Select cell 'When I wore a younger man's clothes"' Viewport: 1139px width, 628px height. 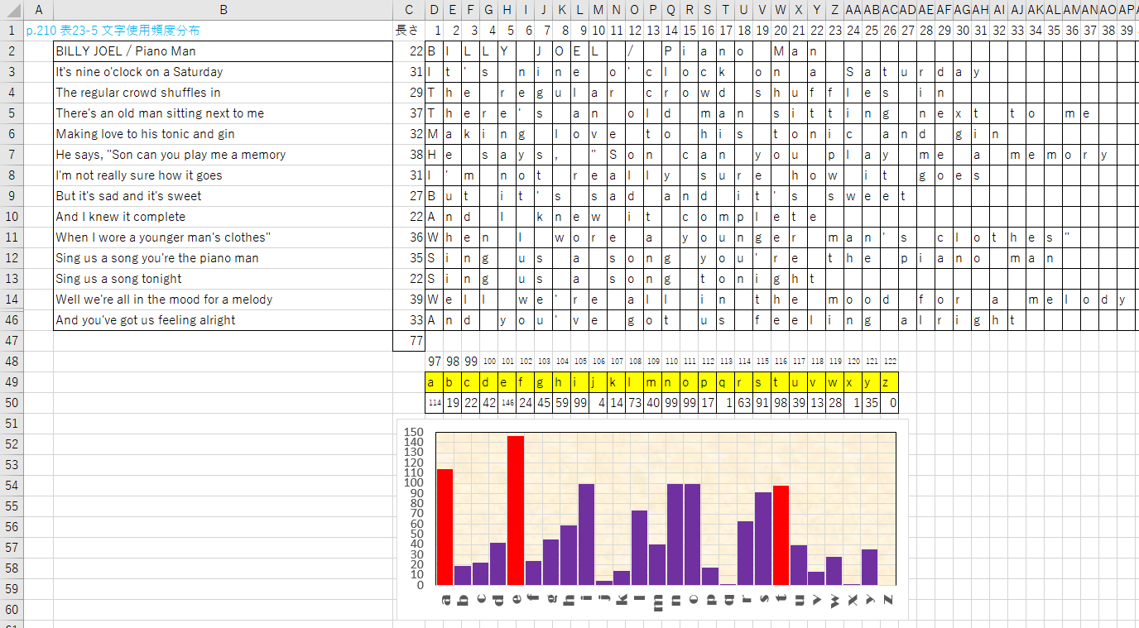coord(223,237)
